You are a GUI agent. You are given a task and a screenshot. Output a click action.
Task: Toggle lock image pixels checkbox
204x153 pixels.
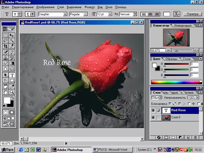(x=180, y=104)
